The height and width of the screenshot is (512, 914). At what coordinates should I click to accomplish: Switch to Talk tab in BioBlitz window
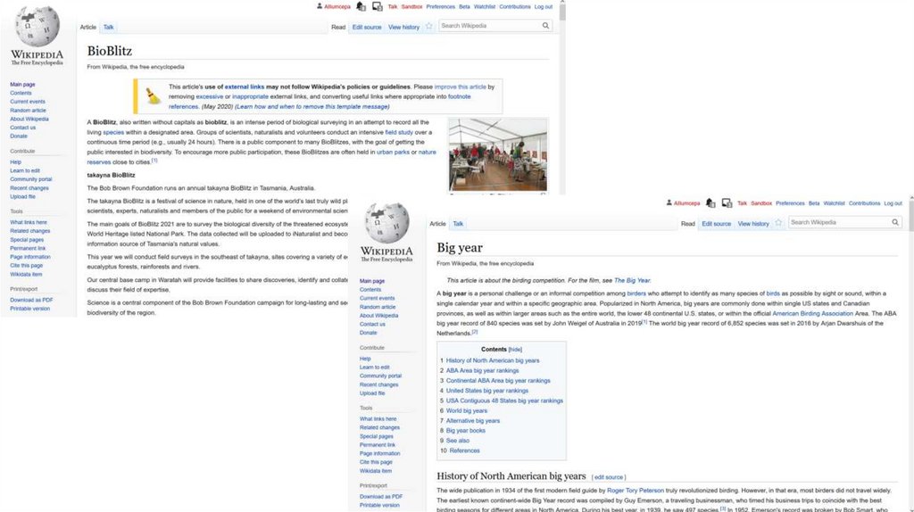(108, 27)
